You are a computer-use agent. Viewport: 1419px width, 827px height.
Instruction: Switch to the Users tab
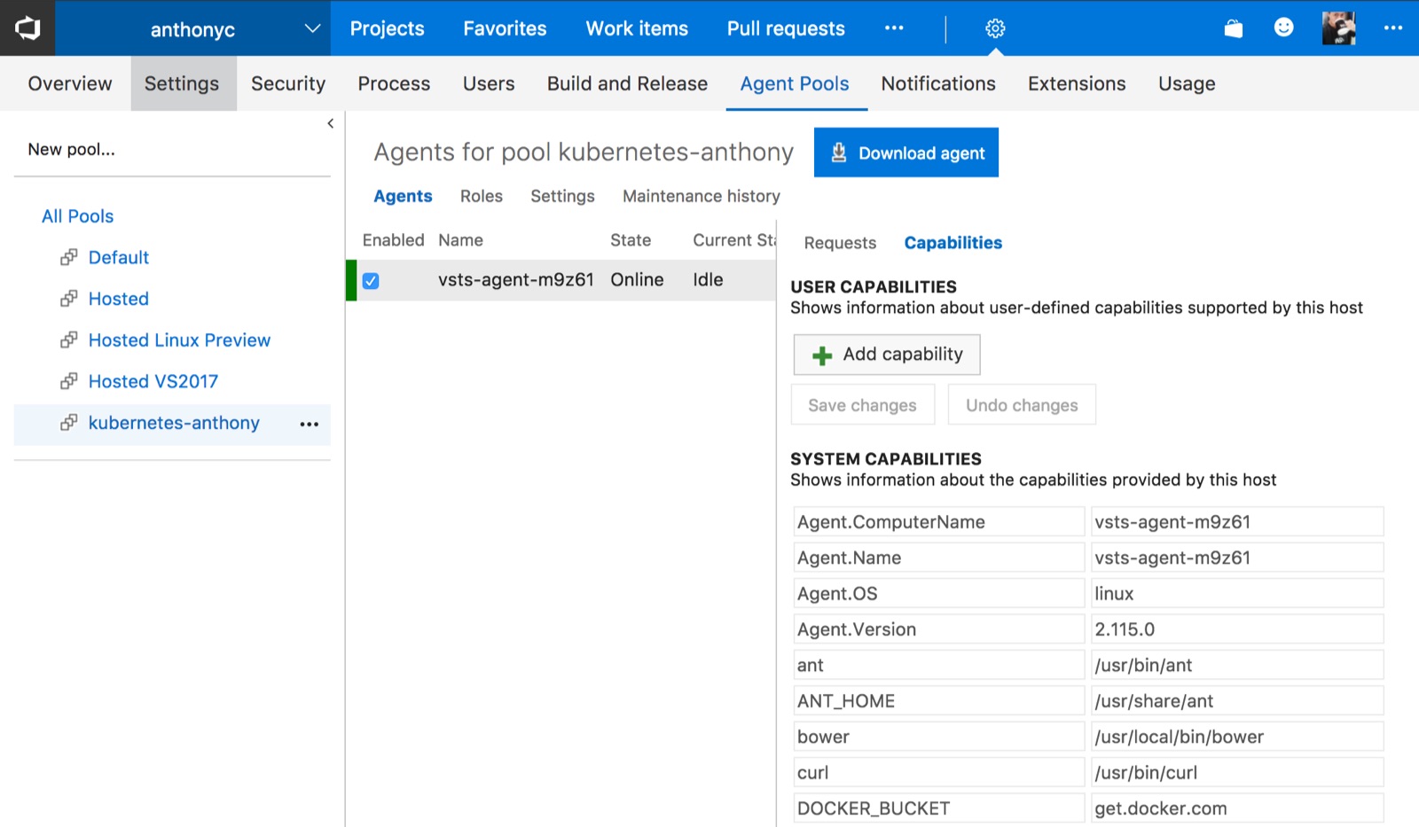(489, 83)
